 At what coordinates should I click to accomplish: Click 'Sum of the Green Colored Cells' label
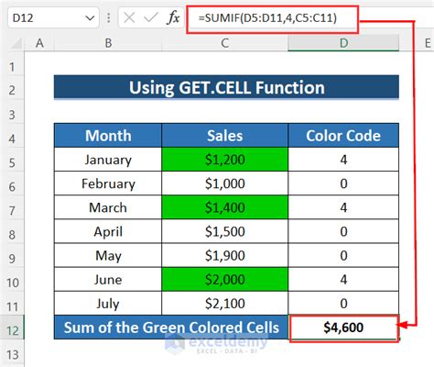[x=171, y=328]
